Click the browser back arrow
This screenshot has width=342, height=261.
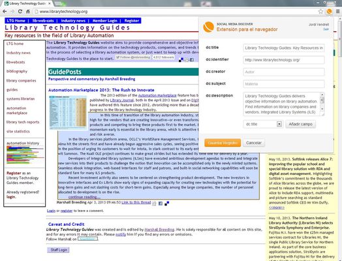click(x=5, y=11)
